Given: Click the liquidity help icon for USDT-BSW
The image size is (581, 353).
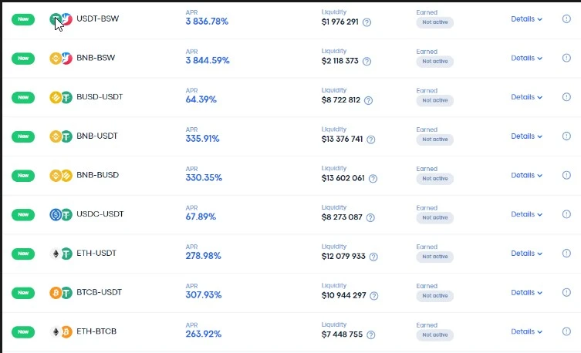Looking at the screenshot, I should click(x=367, y=22).
